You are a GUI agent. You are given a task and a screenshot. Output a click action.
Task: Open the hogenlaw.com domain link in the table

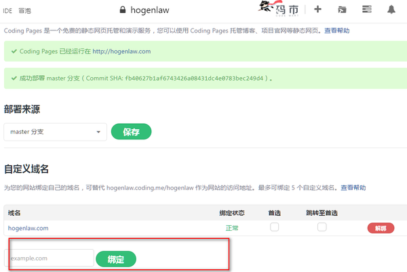pos(28,228)
